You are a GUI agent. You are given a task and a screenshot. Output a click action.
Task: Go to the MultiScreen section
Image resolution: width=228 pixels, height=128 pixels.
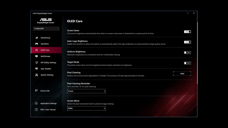(x=46, y=56)
